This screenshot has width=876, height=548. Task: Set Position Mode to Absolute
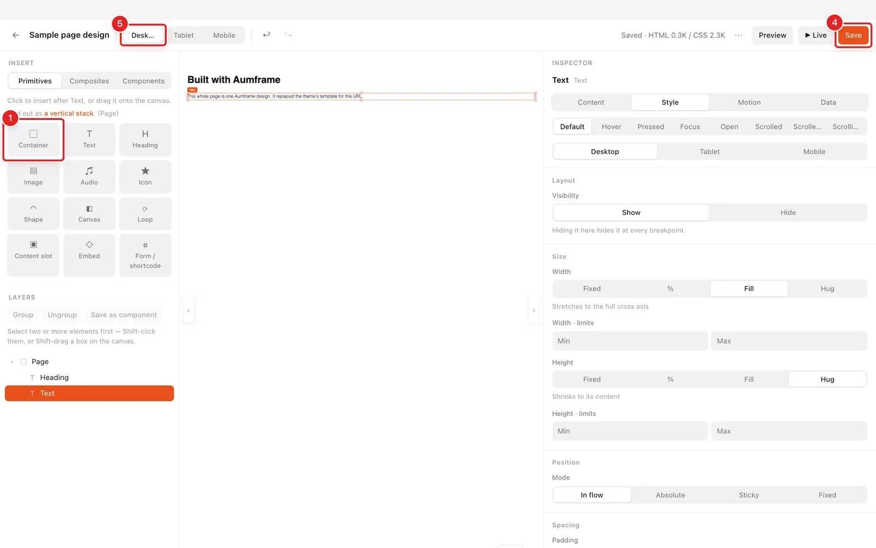pos(671,495)
